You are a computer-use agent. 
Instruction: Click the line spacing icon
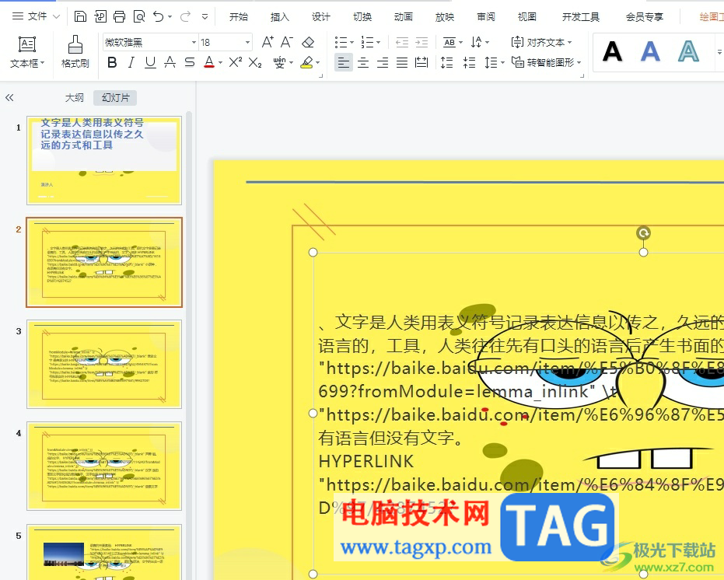pos(491,62)
